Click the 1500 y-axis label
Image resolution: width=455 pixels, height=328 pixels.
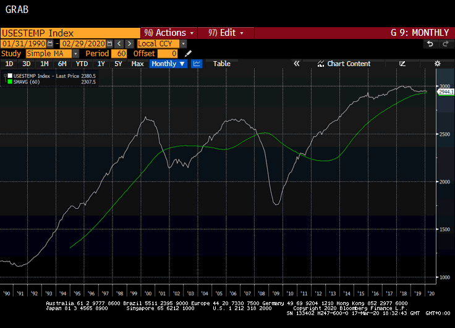tap(445, 229)
